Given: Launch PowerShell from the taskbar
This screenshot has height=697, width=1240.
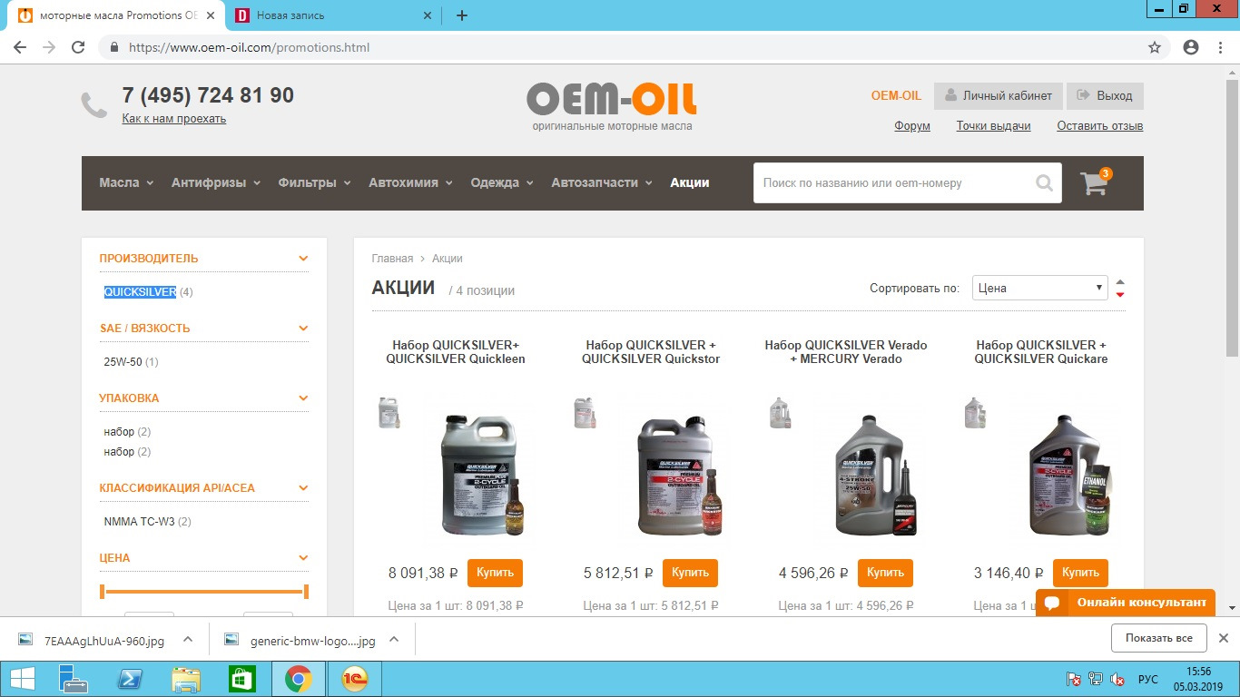Looking at the screenshot, I should pyautogui.click(x=130, y=679).
